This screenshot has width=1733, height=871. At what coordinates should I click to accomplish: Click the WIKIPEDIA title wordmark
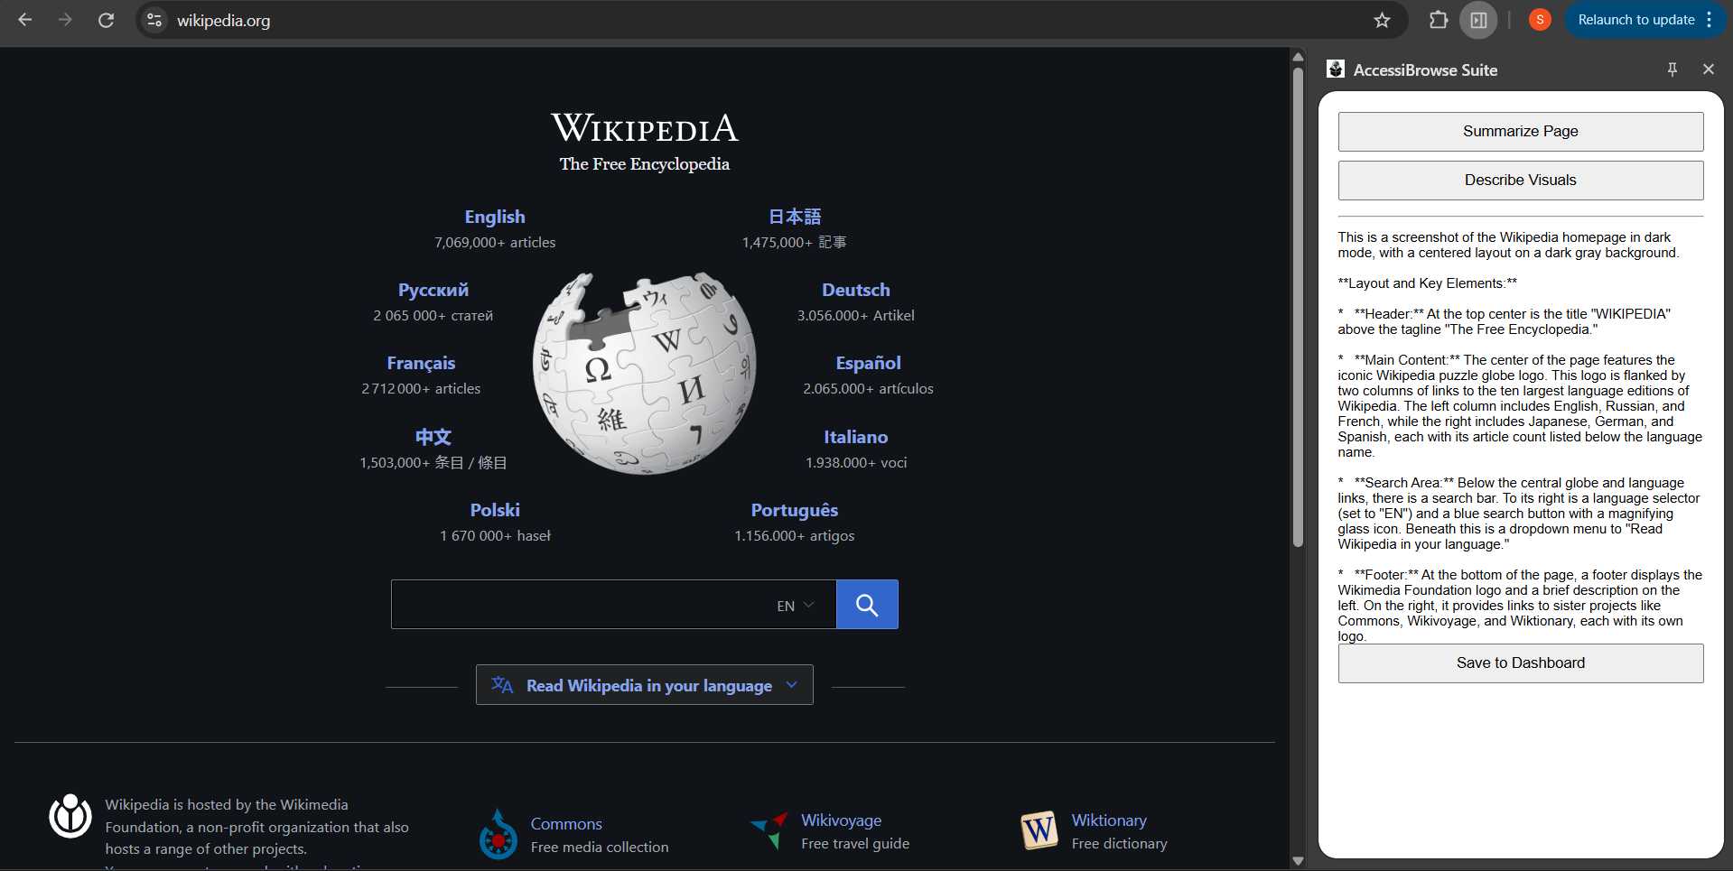[645, 128]
